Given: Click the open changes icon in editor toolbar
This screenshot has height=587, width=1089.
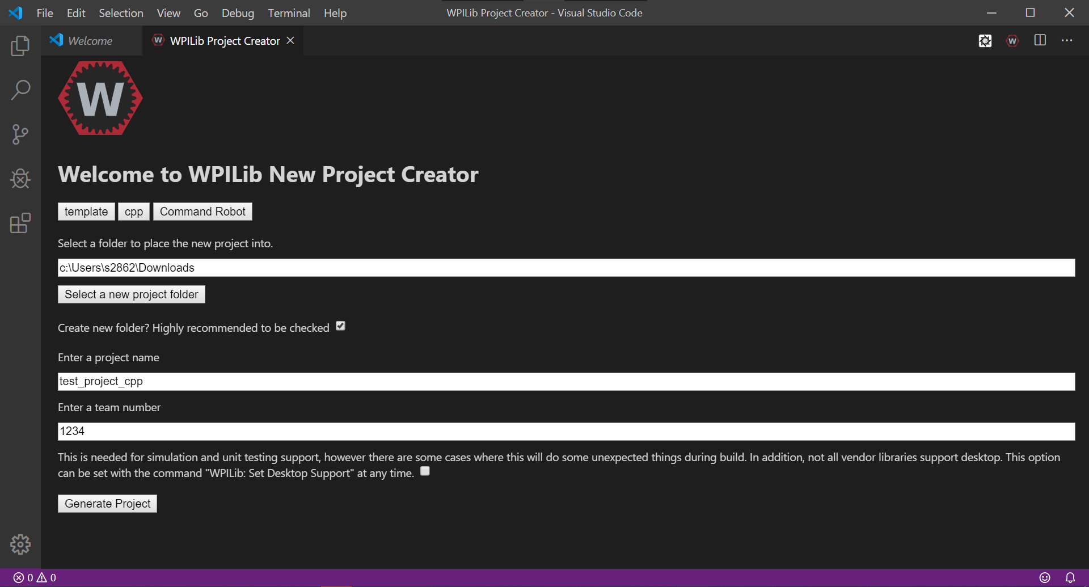Looking at the screenshot, I should pos(985,41).
